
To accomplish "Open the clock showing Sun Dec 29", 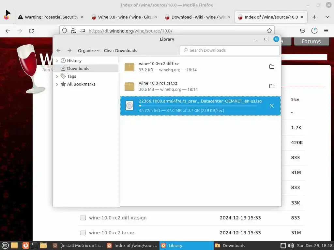I will pos(315,245).
